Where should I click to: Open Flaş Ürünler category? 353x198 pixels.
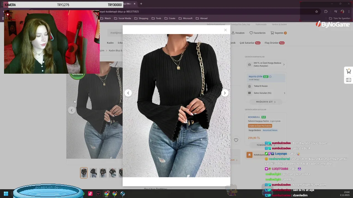[274, 43]
